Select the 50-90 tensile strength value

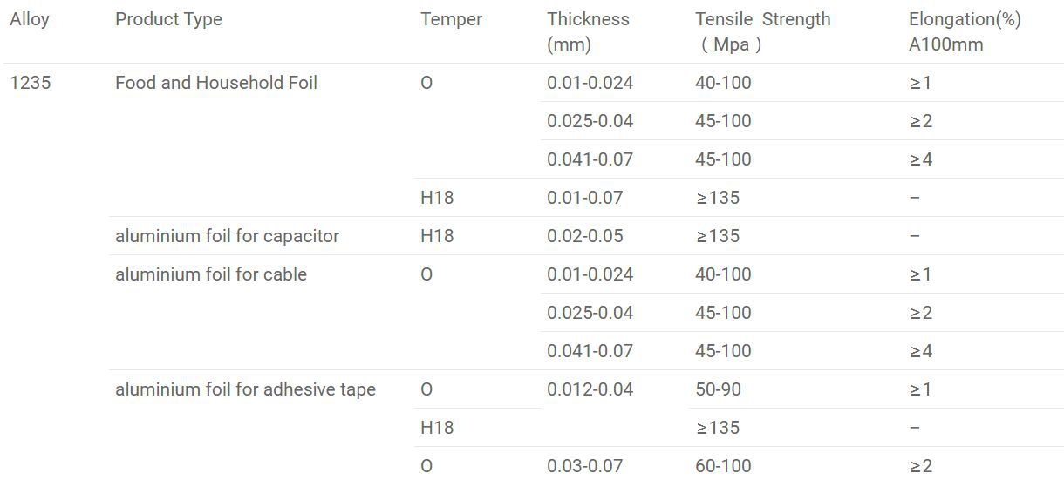[x=718, y=389]
